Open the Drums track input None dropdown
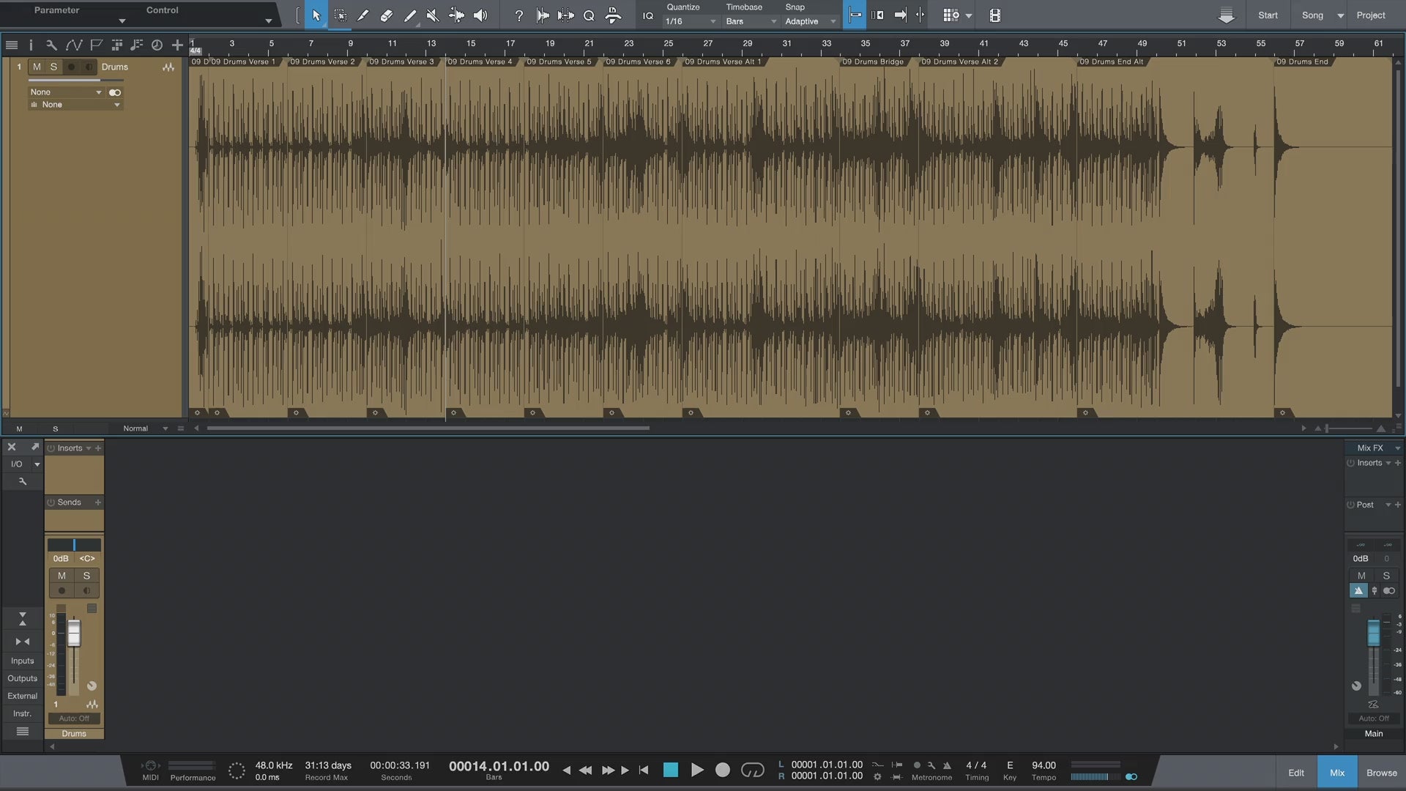 coord(66,92)
